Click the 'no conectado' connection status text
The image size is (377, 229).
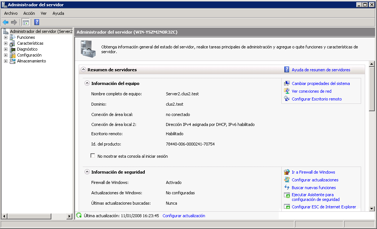point(178,115)
